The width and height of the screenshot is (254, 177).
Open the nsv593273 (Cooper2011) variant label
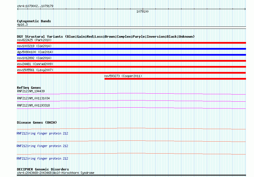click(x=123, y=76)
